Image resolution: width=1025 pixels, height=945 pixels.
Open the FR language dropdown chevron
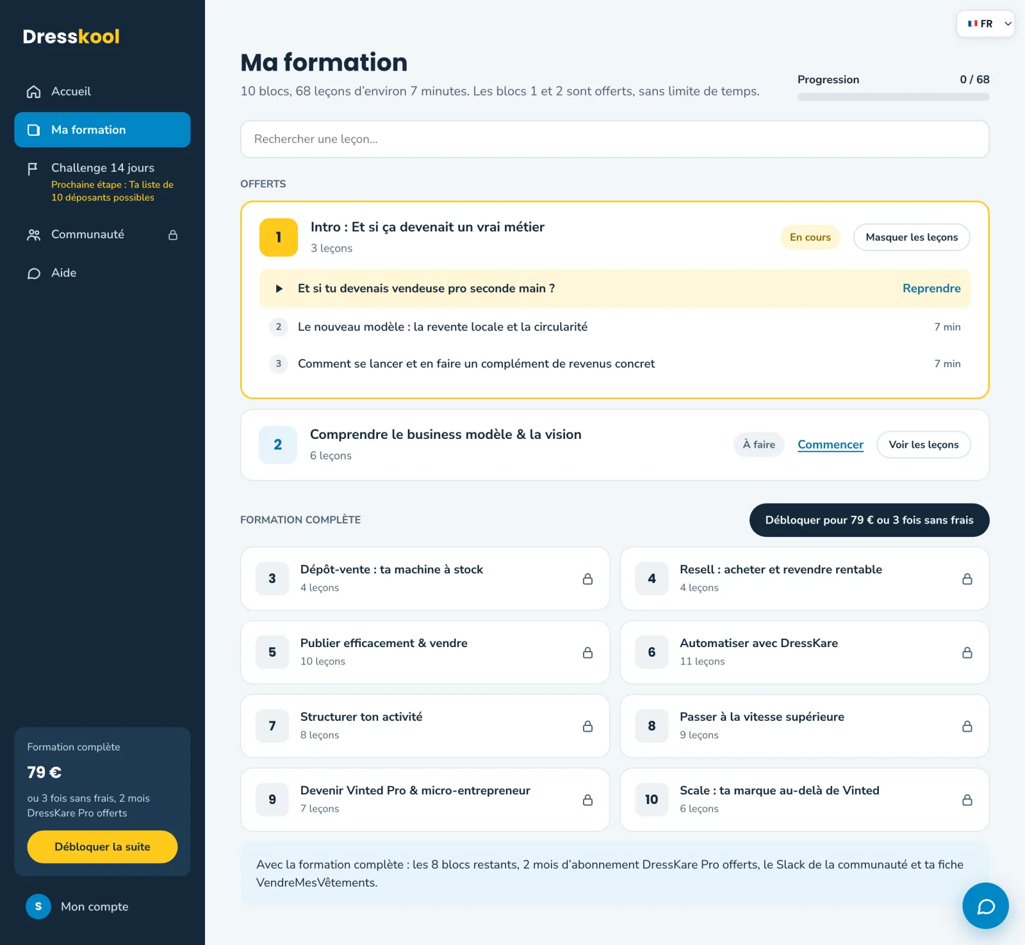pyautogui.click(x=1008, y=24)
